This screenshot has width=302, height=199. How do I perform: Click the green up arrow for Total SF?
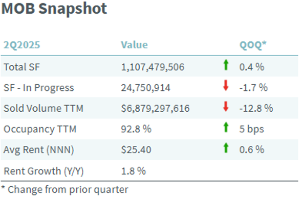226,65
